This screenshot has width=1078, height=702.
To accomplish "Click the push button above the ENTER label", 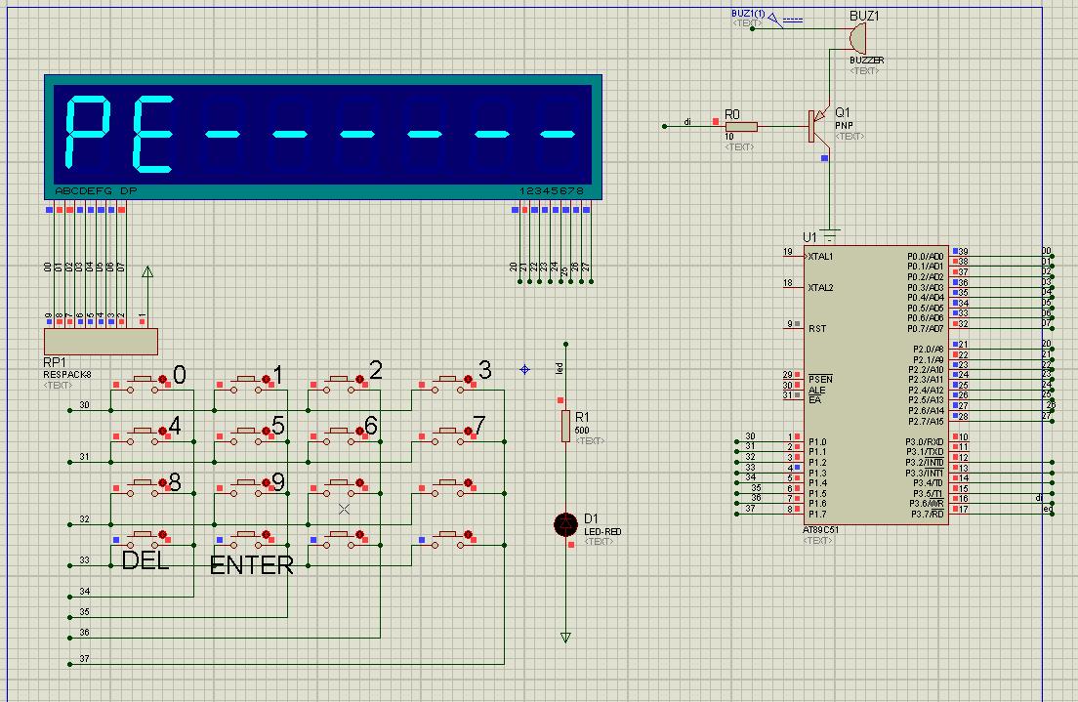I will pos(247,539).
